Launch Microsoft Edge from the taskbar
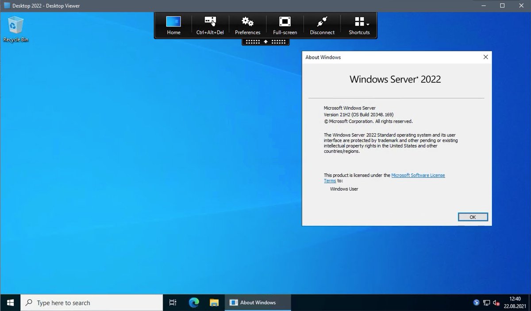 click(194, 303)
